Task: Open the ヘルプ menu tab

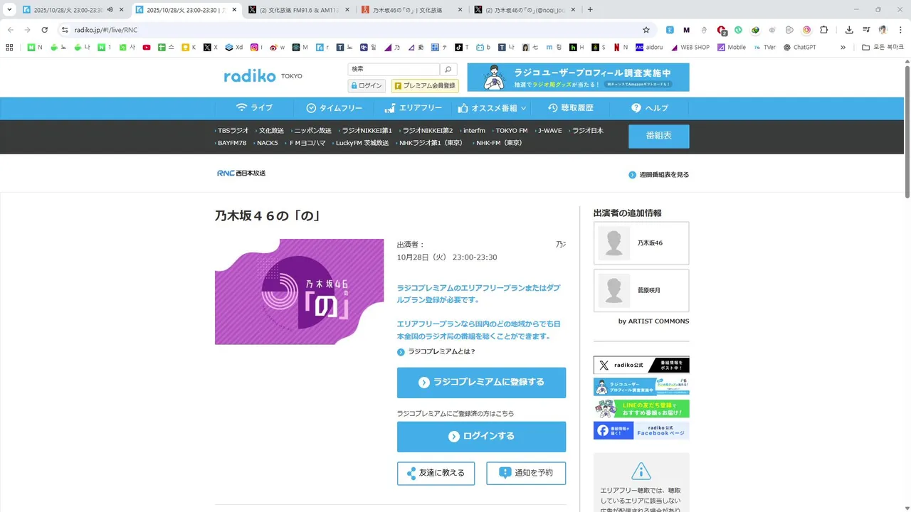Action: point(649,108)
